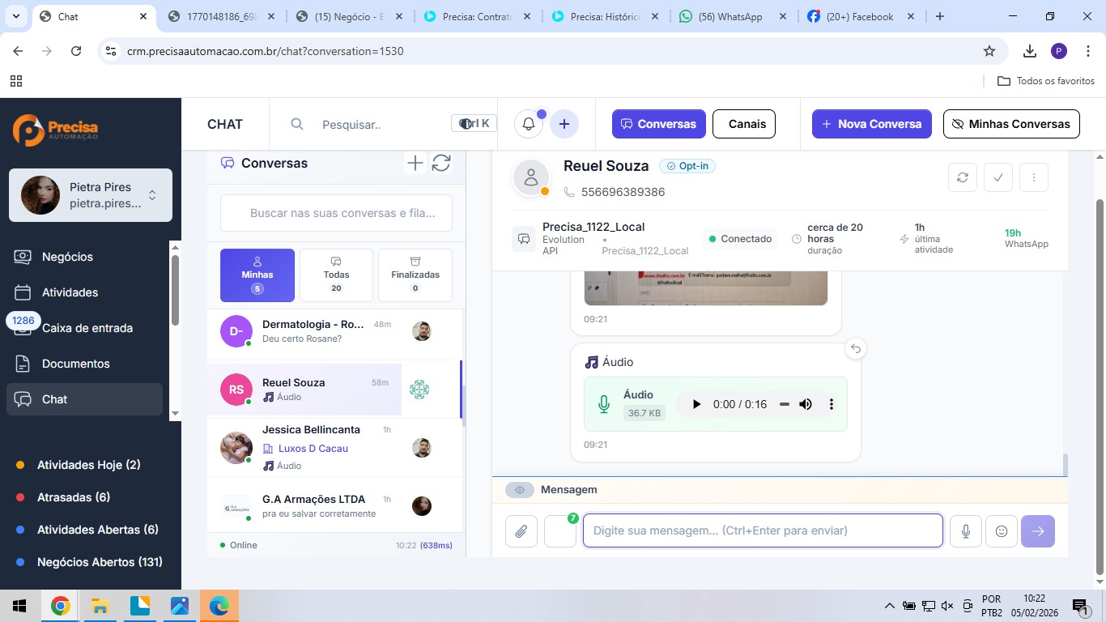Screen dimensions: 1106x622
Task: Mute the audio player volume
Action: coord(806,404)
